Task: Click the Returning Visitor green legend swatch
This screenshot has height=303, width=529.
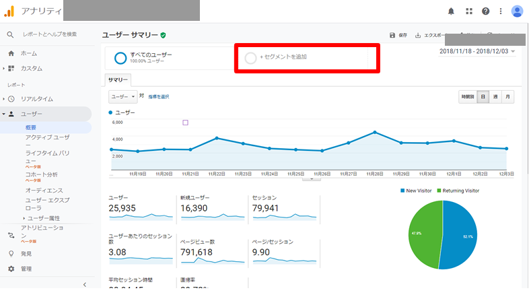Action: click(x=439, y=191)
